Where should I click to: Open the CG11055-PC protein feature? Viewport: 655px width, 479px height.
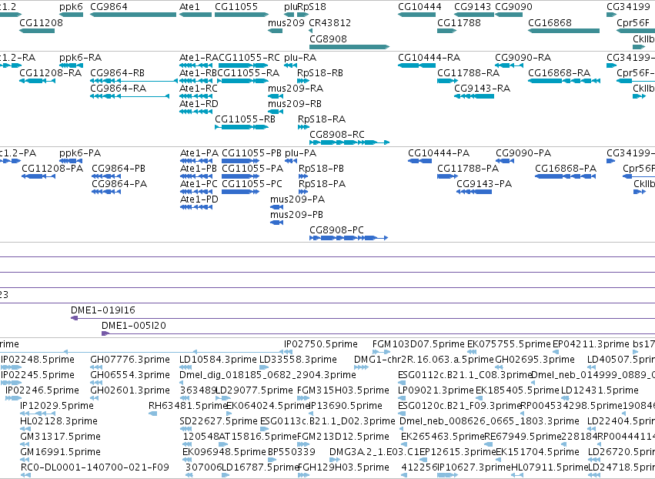click(x=240, y=192)
